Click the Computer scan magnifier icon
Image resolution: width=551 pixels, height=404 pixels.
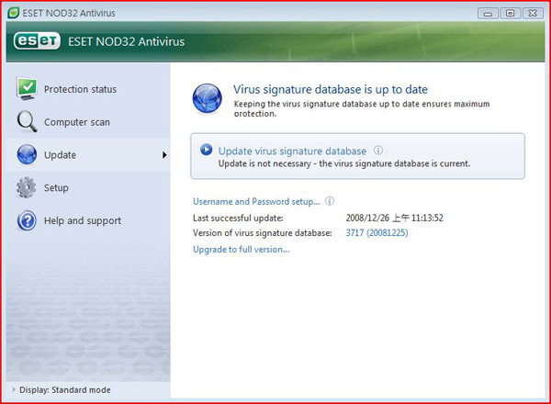point(27,121)
